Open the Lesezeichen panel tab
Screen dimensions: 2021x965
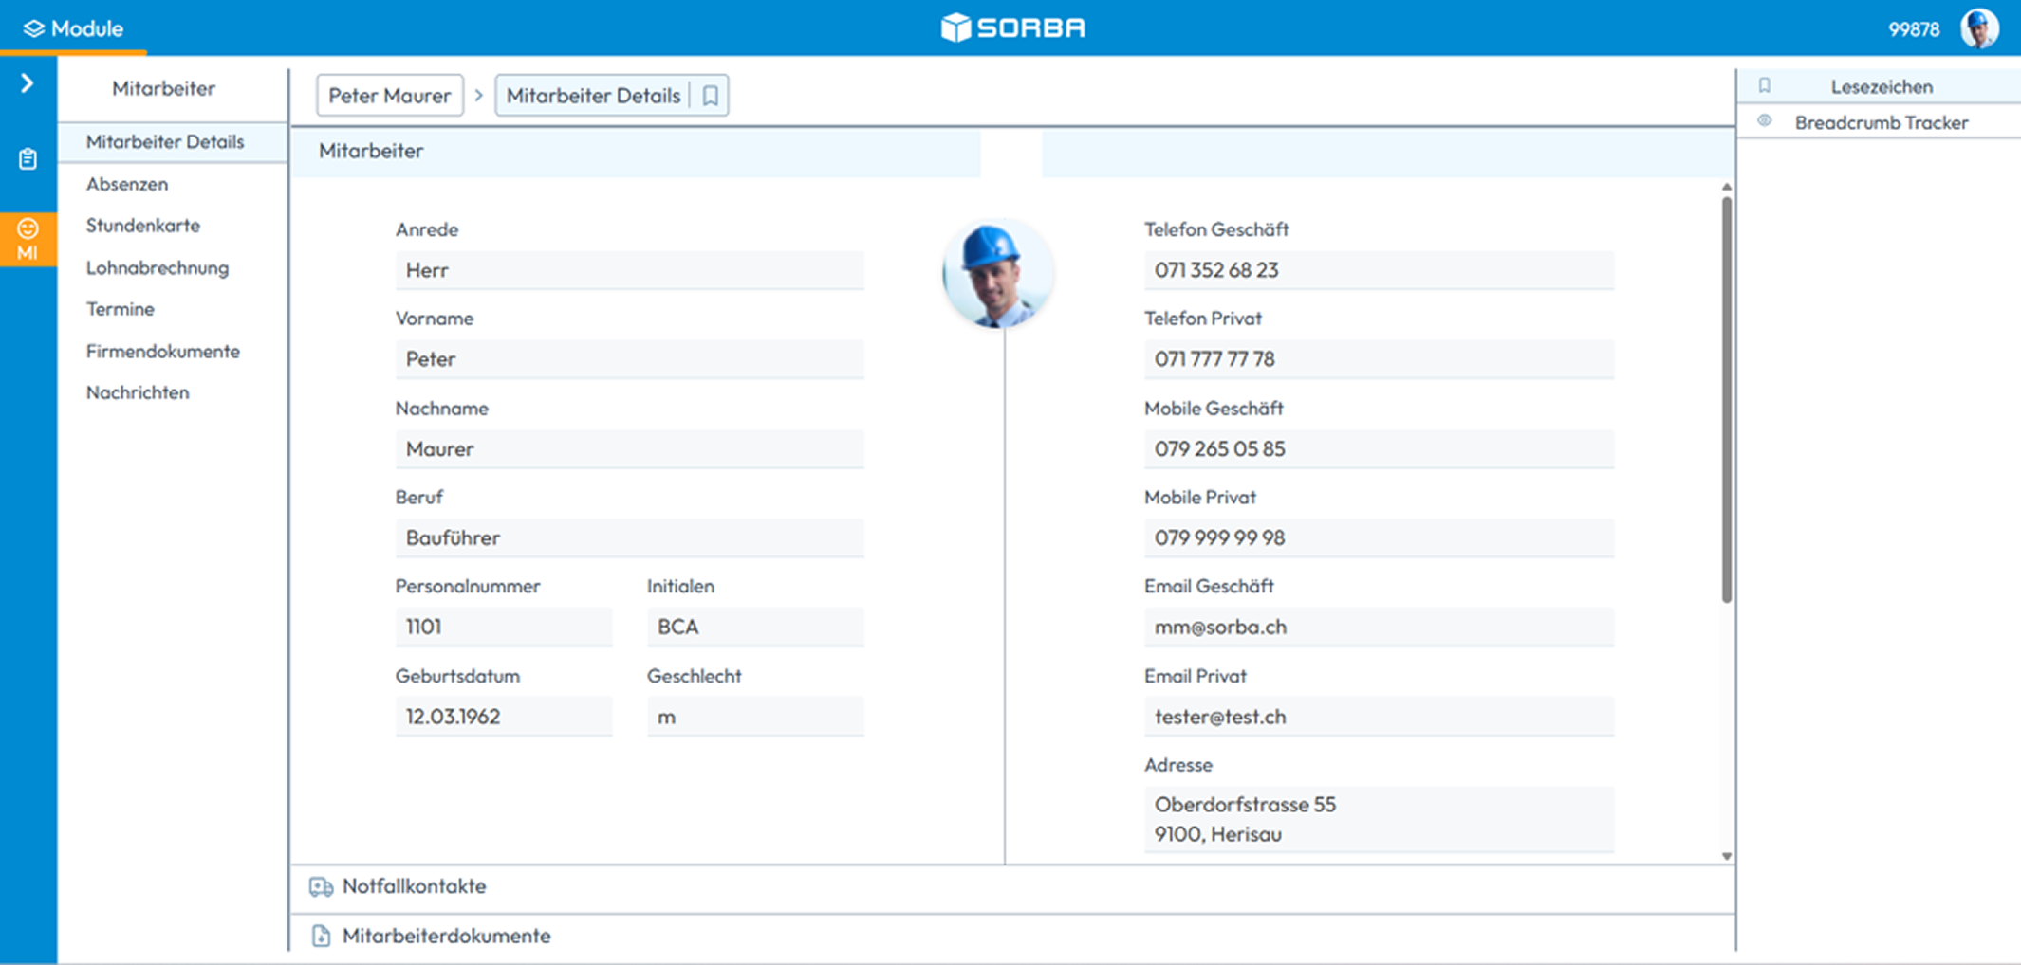click(x=1879, y=86)
